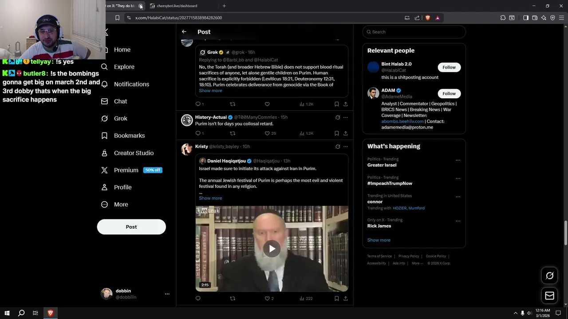Screen dimensions: 568x319
Task: Ask Grok about Kristy's post
Action: click(x=338, y=147)
